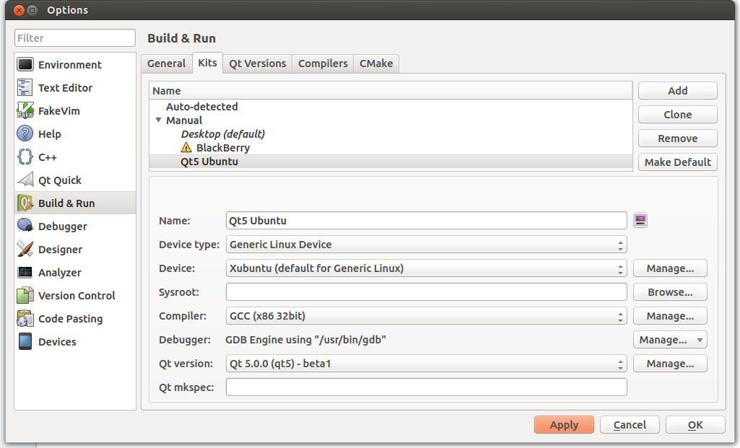This screenshot has height=448, width=740.
Task: Click the Name column header
Action: click(391, 91)
